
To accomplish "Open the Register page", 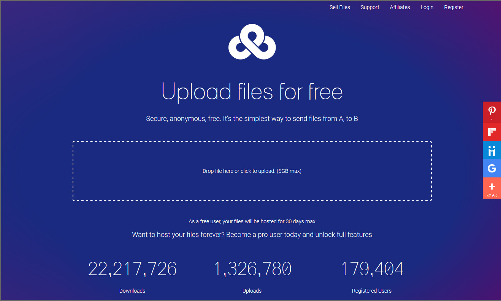I will click(x=453, y=7).
